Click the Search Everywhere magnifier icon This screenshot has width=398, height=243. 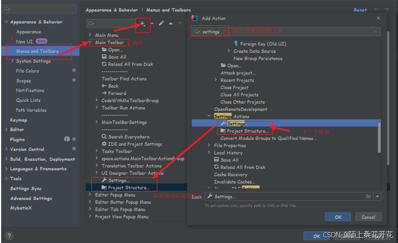104,137
